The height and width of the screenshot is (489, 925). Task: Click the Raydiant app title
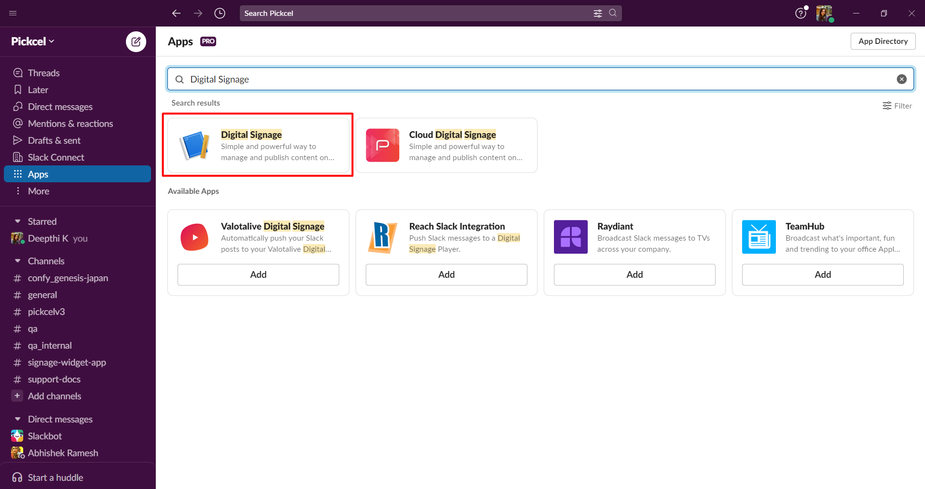[615, 226]
